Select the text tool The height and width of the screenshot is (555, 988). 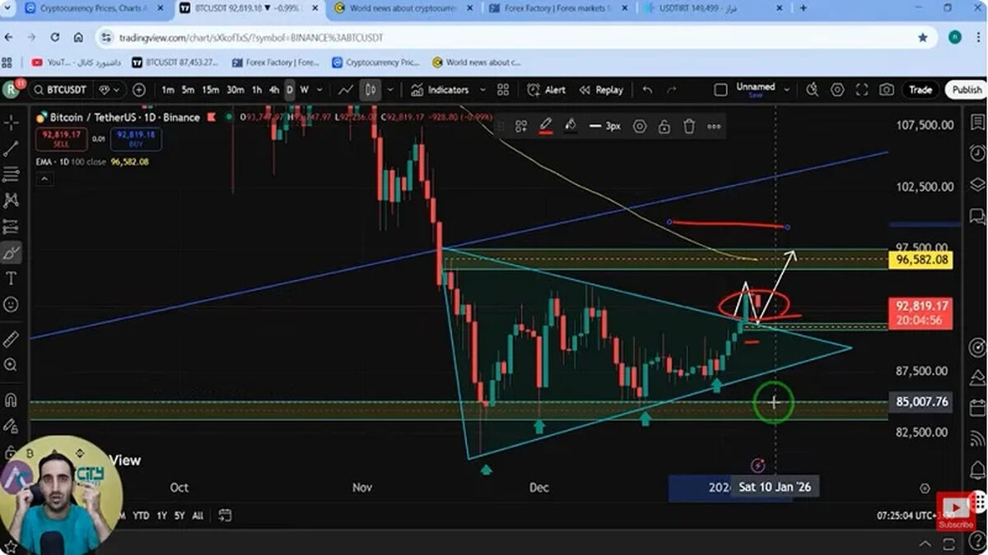(x=12, y=279)
